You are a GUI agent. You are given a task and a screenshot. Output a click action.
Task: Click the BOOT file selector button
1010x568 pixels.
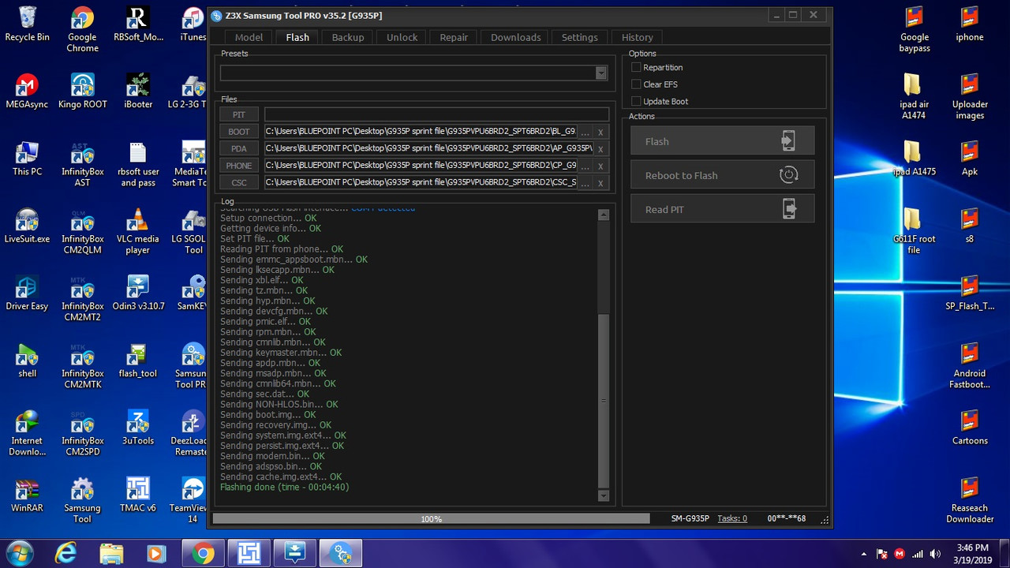click(239, 132)
